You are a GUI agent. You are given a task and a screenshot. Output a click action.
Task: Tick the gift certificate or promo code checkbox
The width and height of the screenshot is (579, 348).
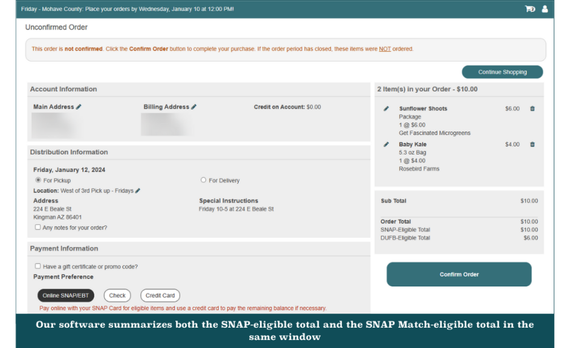click(38, 266)
